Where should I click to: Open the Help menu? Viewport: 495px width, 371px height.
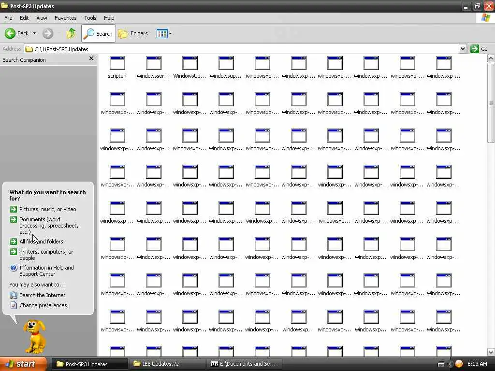[x=109, y=18]
